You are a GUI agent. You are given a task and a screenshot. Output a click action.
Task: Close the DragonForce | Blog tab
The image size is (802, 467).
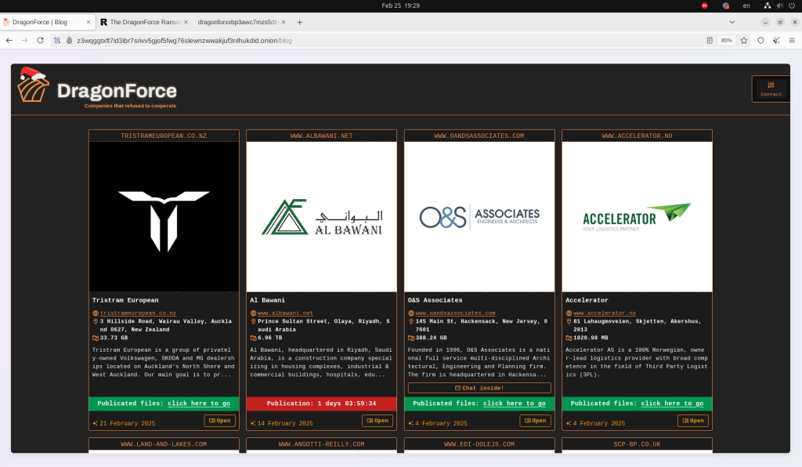click(88, 22)
